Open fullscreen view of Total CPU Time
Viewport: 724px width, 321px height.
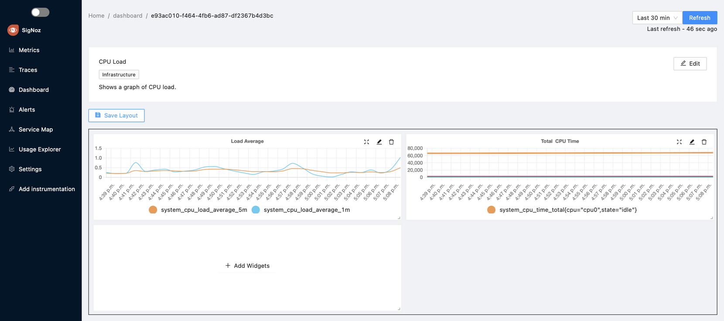[679, 142]
